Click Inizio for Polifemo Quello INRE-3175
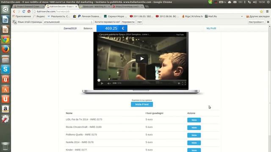The height and width of the screenshot is (152, 271). tap(194, 135)
